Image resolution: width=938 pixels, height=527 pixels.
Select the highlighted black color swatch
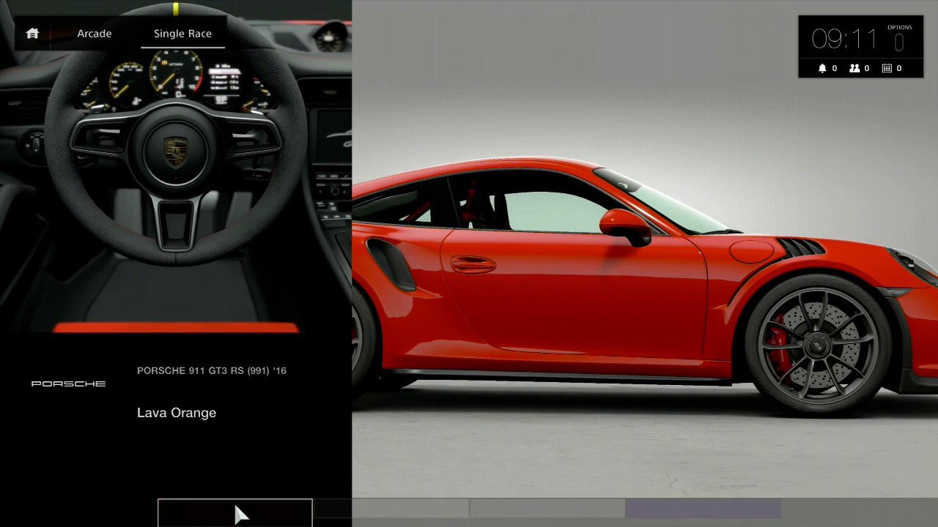click(x=235, y=513)
